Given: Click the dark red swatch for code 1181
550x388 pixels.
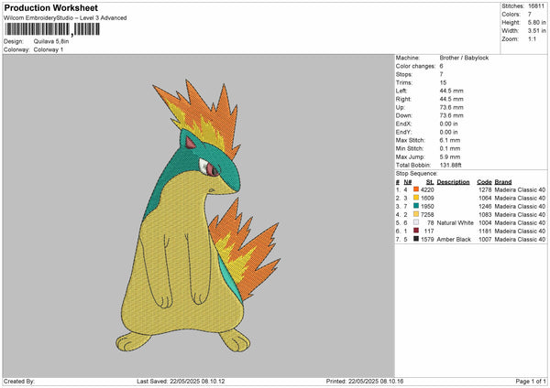Looking at the screenshot, I should point(416,231).
